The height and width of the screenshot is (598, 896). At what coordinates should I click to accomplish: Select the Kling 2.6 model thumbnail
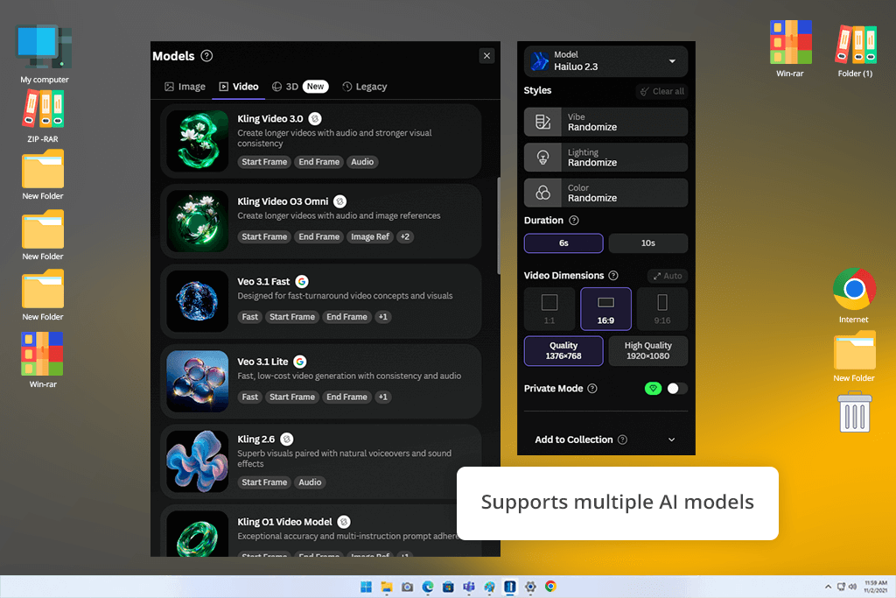coord(198,461)
